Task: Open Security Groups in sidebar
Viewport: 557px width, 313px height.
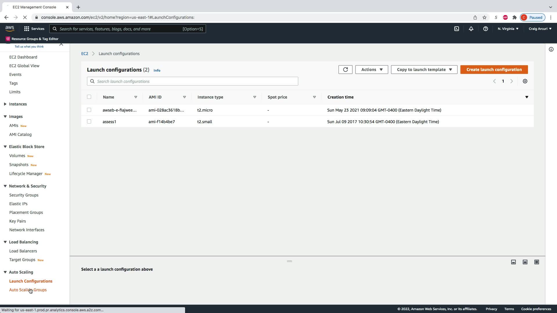Action: pyautogui.click(x=24, y=195)
